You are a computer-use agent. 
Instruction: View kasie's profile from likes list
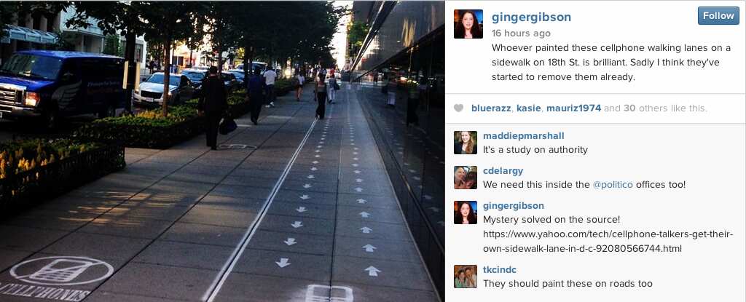click(x=529, y=108)
